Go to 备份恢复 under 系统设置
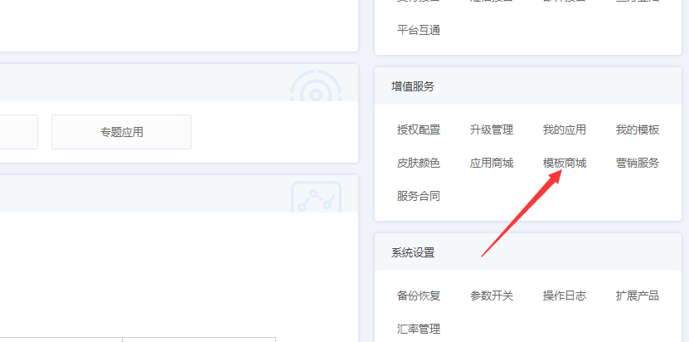 pyautogui.click(x=419, y=296)
